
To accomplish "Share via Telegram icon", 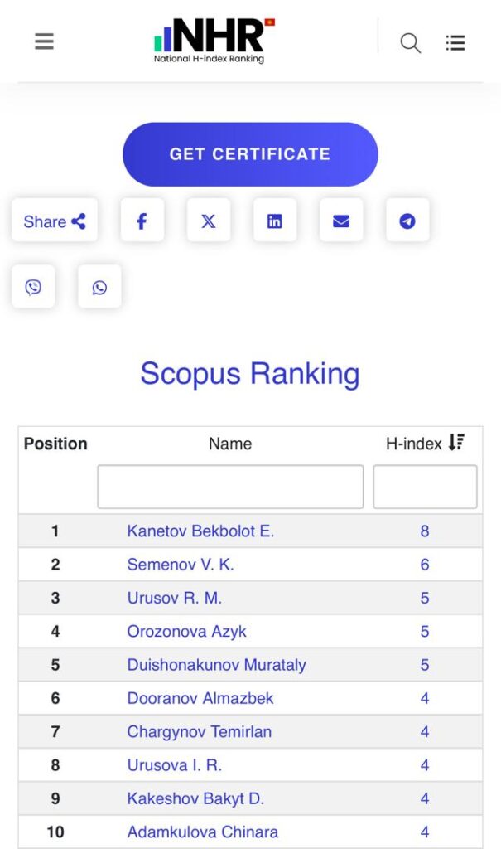I will 407,221.
